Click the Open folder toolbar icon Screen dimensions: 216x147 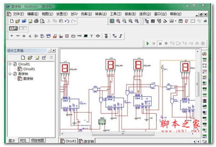17,21
